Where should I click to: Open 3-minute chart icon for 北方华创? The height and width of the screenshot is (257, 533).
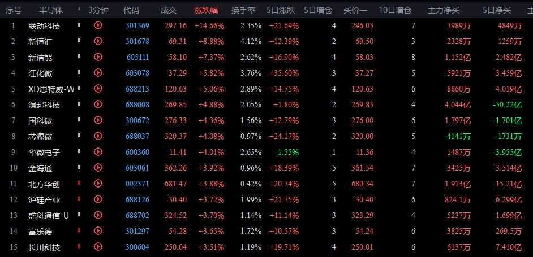[98, 184]
